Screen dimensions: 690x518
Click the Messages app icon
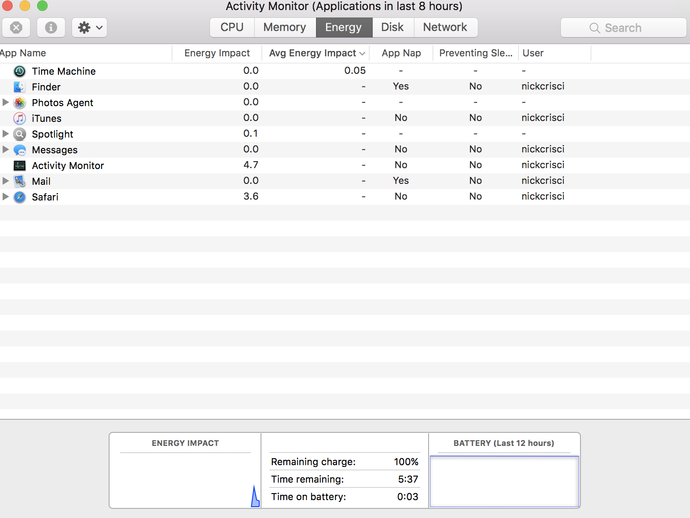(x=20, y=150)
